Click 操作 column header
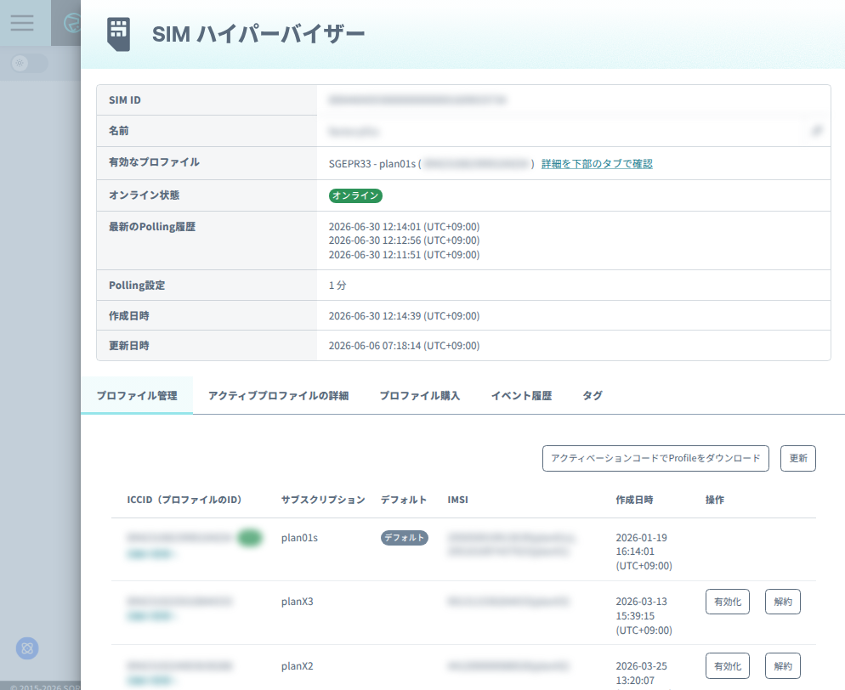 pos(715,500)
